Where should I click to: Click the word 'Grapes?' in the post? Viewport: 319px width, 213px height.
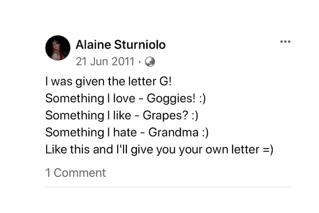tap(165, 116)
